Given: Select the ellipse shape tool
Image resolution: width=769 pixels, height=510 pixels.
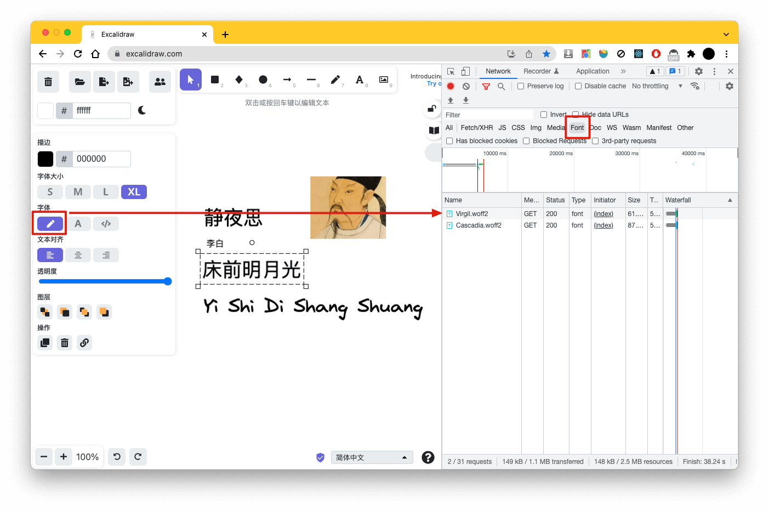Looking at the screenshot, I should click(263, 80).
